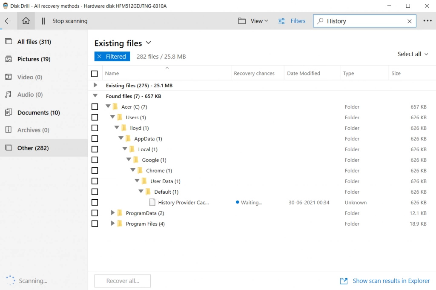
Task: Select the Other (282) category
Action: coord(44,148)
